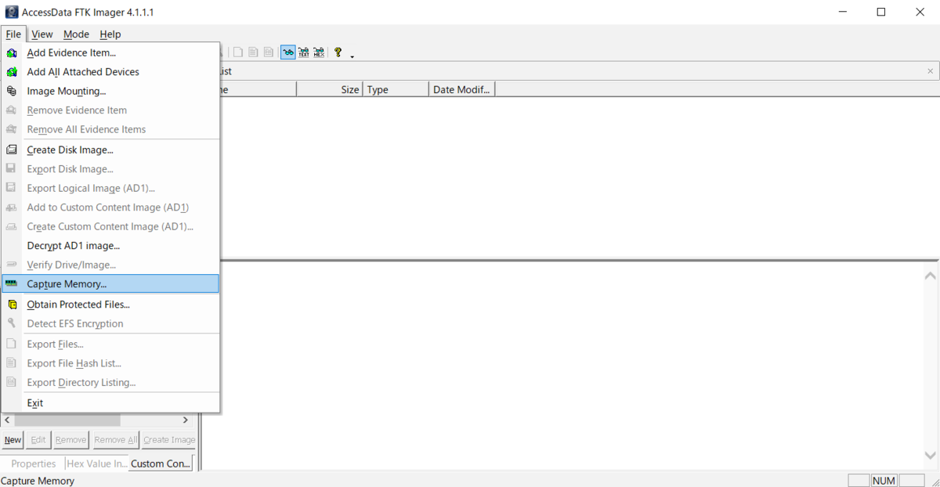Click the Add to Custom Content Image icon

click(x=12, y=207)
